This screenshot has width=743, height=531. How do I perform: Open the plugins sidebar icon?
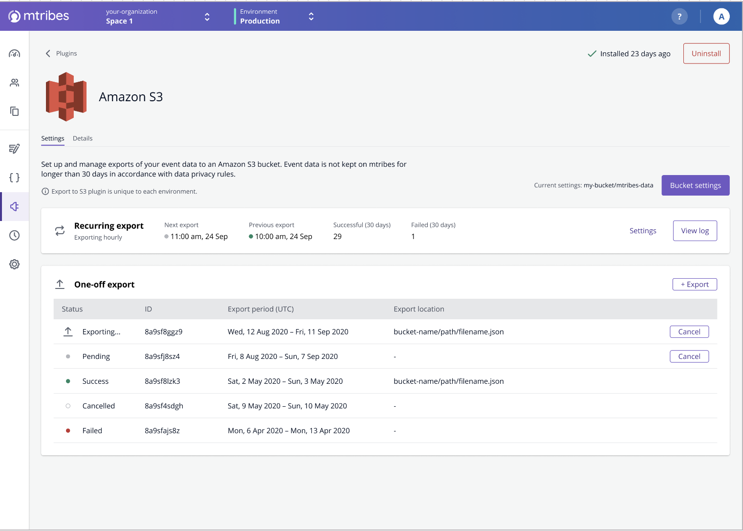point(15,206)
